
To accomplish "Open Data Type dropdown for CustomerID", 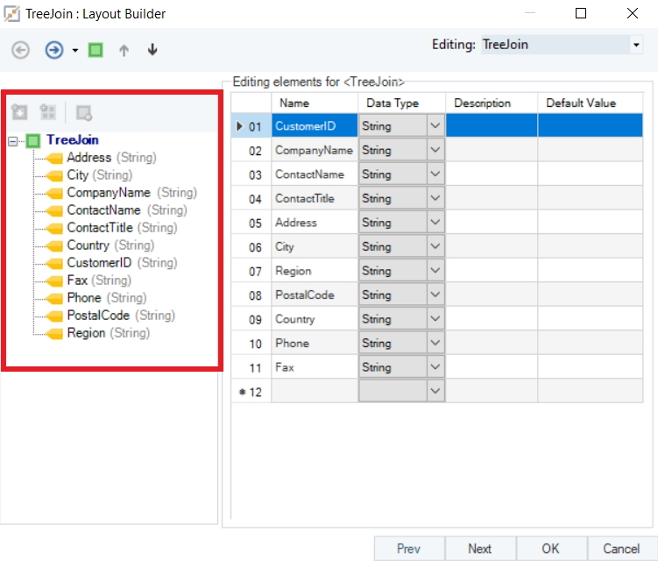I will 435,126.
